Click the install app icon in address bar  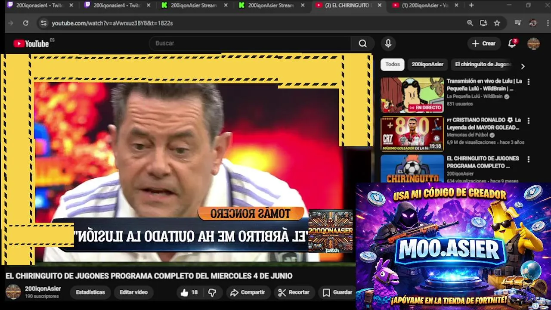483,23
